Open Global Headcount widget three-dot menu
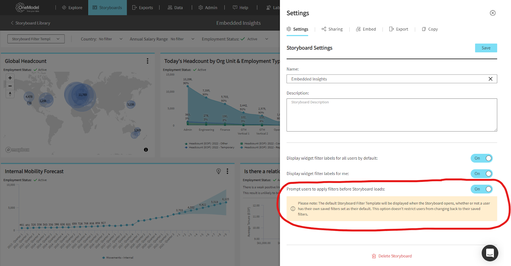This screenshot has height=266, width=511. pyautogui.click(x=147, y=61)
